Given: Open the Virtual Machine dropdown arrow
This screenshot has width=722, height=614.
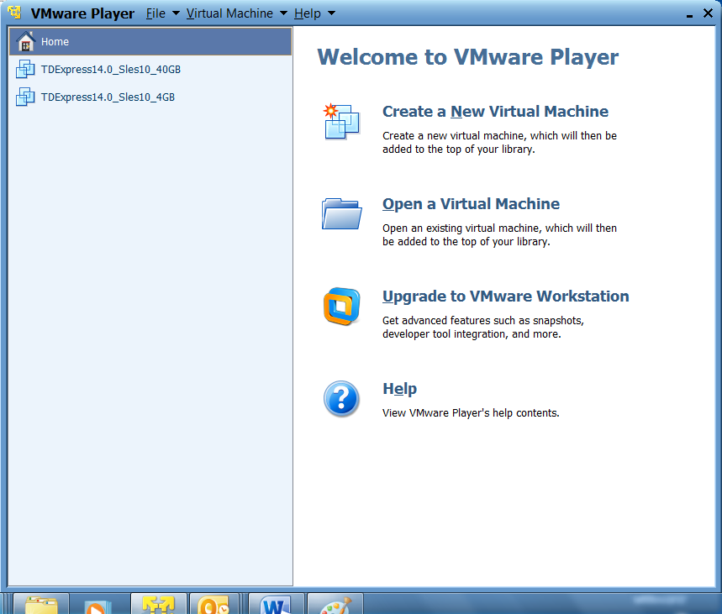Looking at the screenshot, I should coord(283,13).
